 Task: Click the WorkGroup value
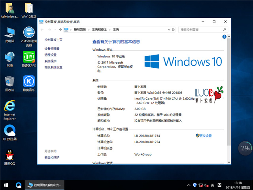click(143, 154)
